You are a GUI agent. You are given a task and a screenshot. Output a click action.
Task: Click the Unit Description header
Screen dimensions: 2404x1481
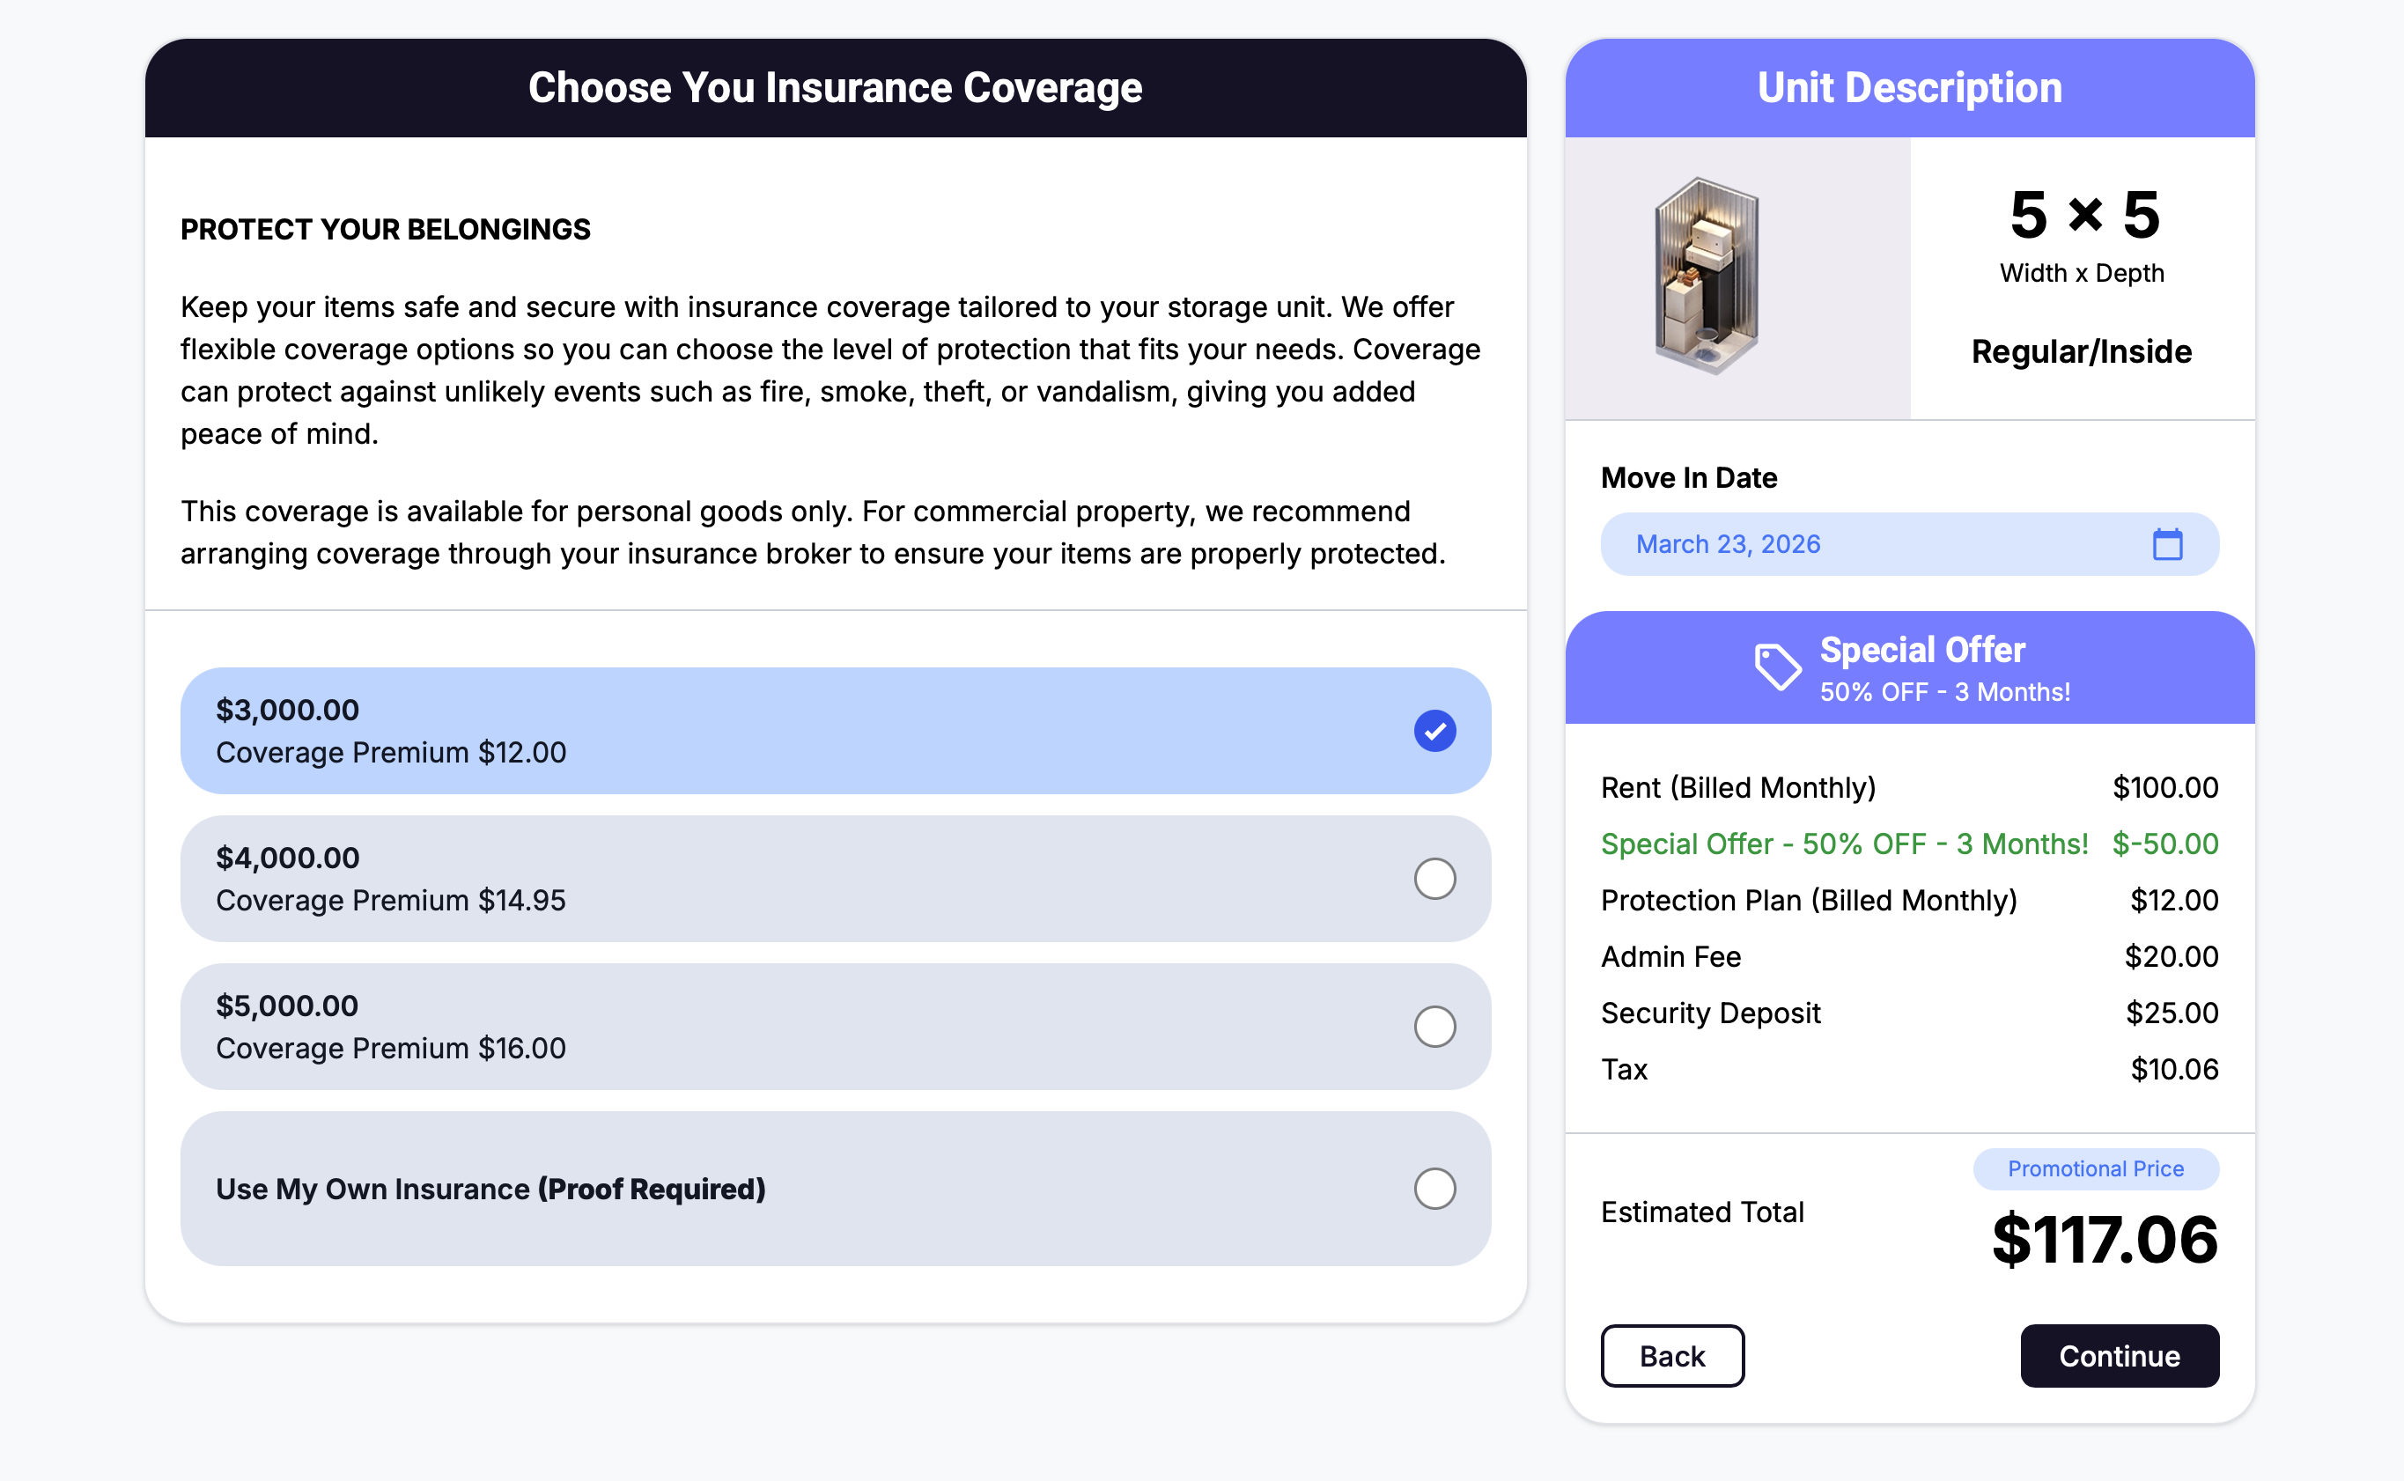tap(1909, 88)
